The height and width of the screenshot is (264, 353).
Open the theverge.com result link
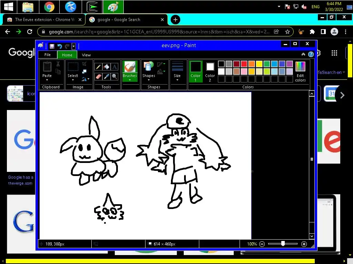coord(20,183)
